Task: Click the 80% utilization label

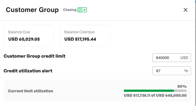Action: tap(182, 86)
